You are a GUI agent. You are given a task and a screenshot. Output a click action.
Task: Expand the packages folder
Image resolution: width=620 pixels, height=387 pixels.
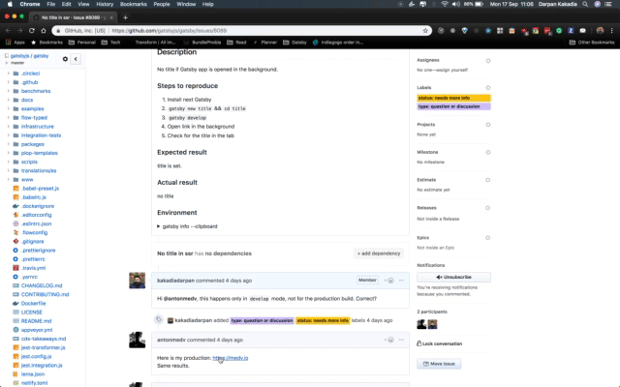tap(8, 144)
